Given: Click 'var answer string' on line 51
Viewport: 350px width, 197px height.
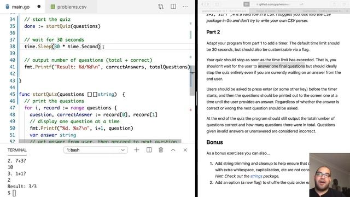Looking at the screenshot, I should [53, 135].
